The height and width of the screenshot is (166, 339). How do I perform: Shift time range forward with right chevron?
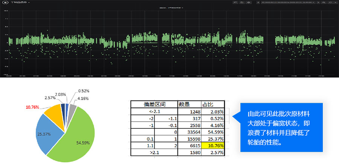coord(318,3)
